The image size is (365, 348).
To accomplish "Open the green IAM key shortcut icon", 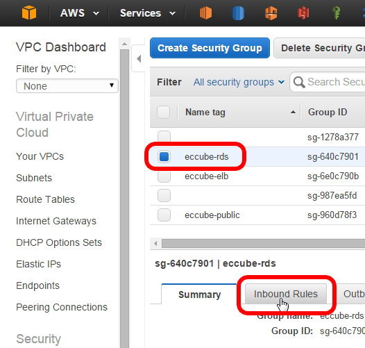I will point(336,13).
